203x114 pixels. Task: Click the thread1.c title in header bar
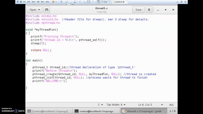[101, 8]
